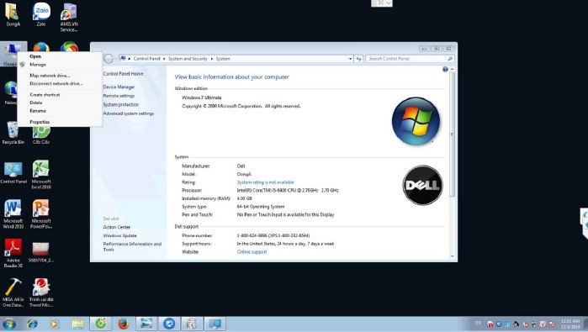Choose Rename from context menu

point(38,111)
